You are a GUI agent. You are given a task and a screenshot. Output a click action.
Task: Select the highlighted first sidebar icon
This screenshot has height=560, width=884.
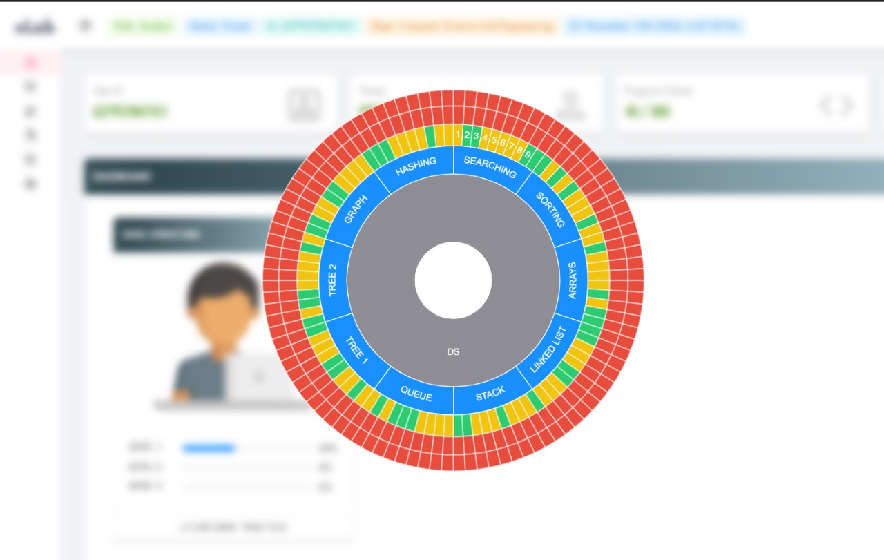click(x=30, y=63)
